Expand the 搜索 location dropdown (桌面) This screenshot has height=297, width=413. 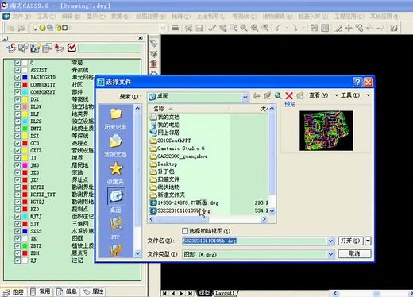[x=245, y=97]
